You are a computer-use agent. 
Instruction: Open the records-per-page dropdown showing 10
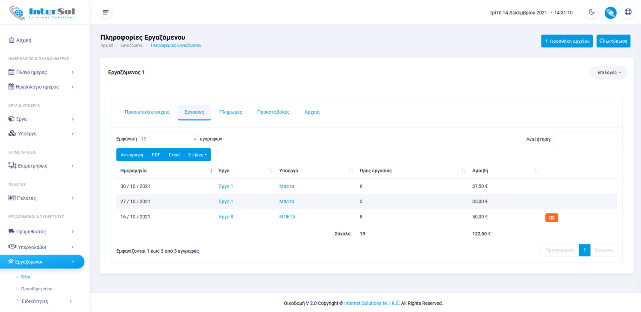[168, 139]
